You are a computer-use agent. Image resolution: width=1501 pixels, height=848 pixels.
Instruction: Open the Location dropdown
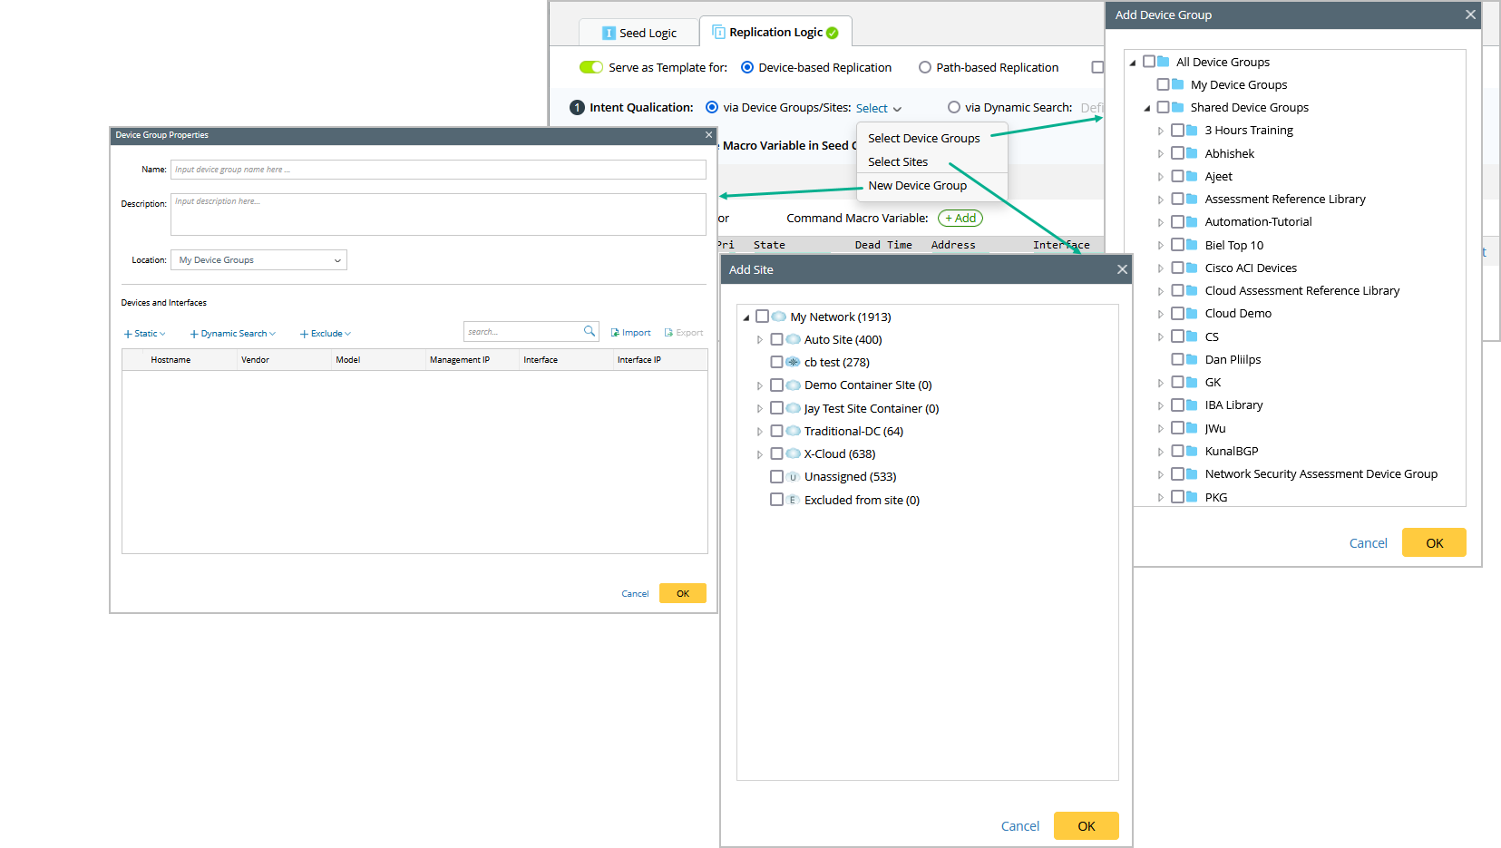(259, 260)
